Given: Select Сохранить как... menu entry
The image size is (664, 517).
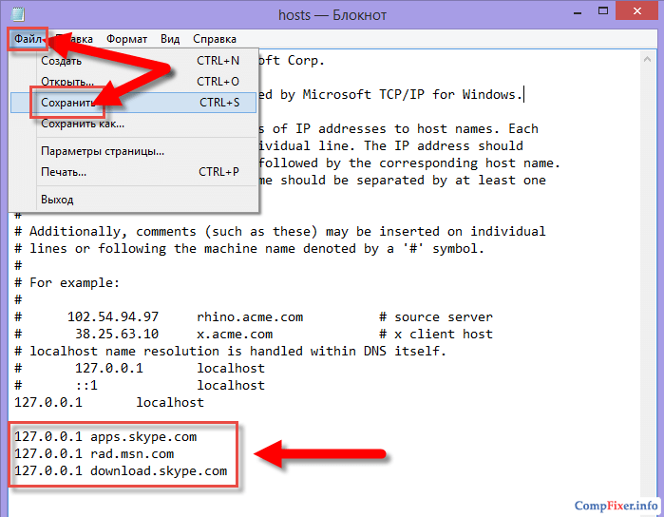Looking at the screenshot, I should 133,124.
